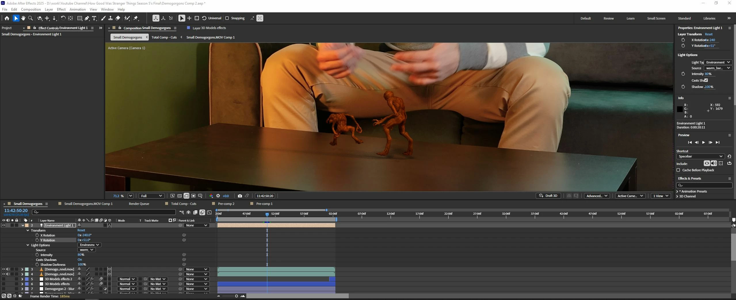The width and height of the screenshot is (736, 300).
Task: Enable Cache Before Playback checkbox
Action: [678, 170]
